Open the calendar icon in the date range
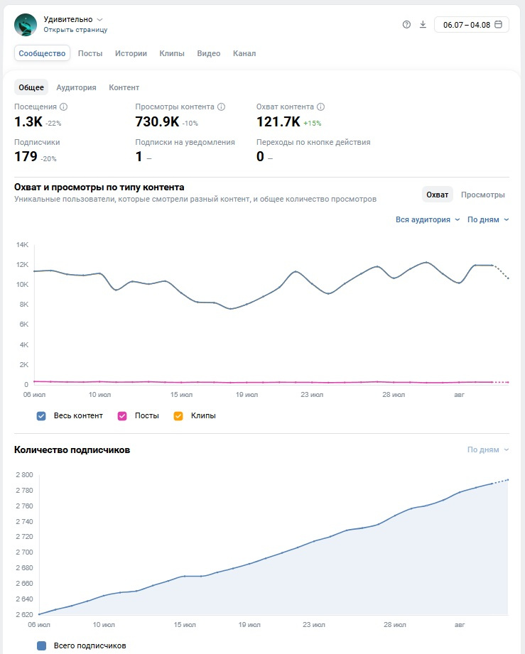525x654 pixels. tap(498, 25)
